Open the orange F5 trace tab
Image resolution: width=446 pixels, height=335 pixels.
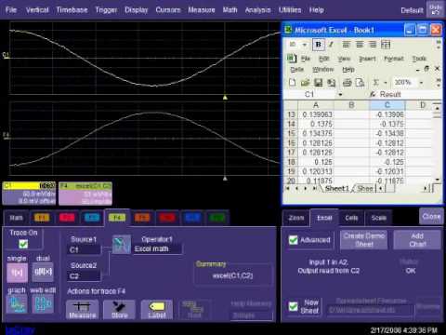click(x=142, y=218)
